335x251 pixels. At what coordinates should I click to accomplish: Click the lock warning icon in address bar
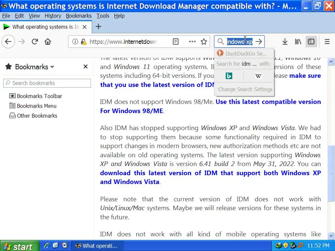(x=83, y=42)
